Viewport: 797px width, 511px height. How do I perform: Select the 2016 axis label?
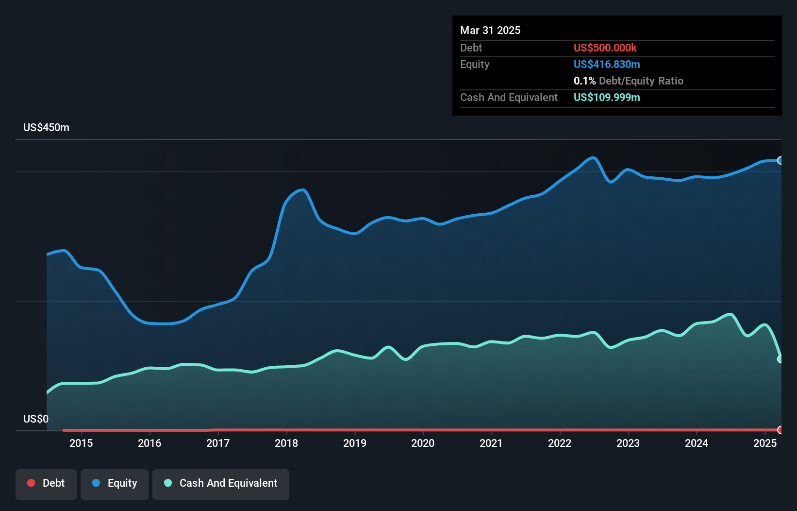[x=149, y=443]
